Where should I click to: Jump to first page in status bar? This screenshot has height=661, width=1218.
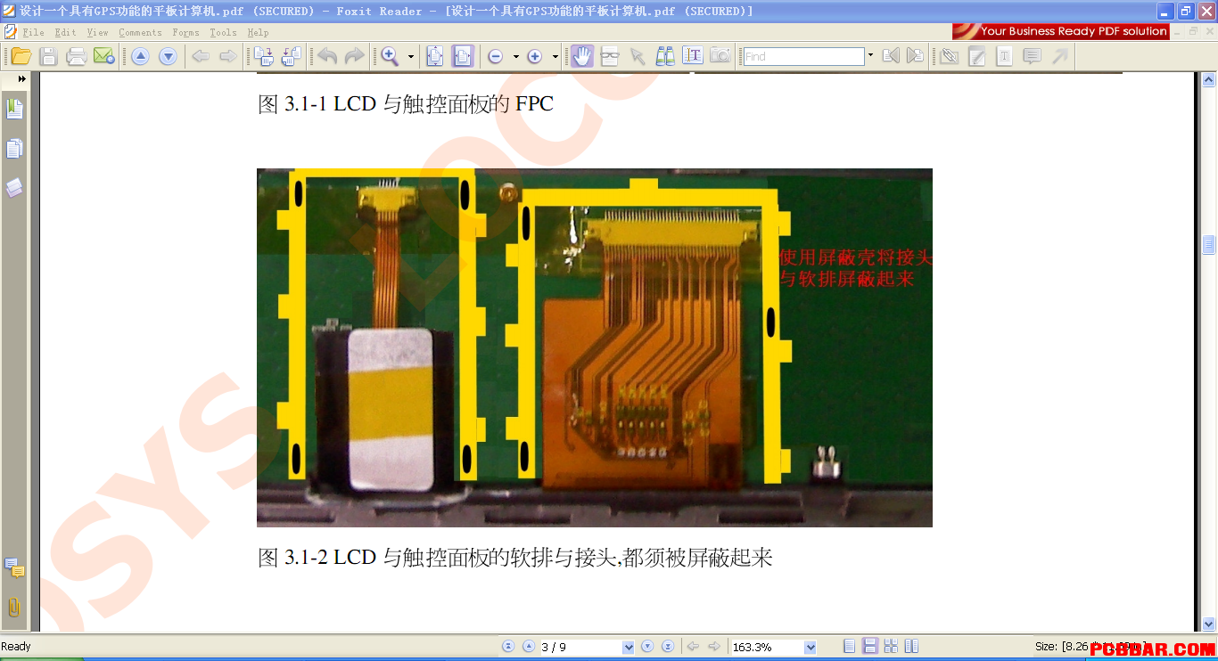(x=508, y=647)
